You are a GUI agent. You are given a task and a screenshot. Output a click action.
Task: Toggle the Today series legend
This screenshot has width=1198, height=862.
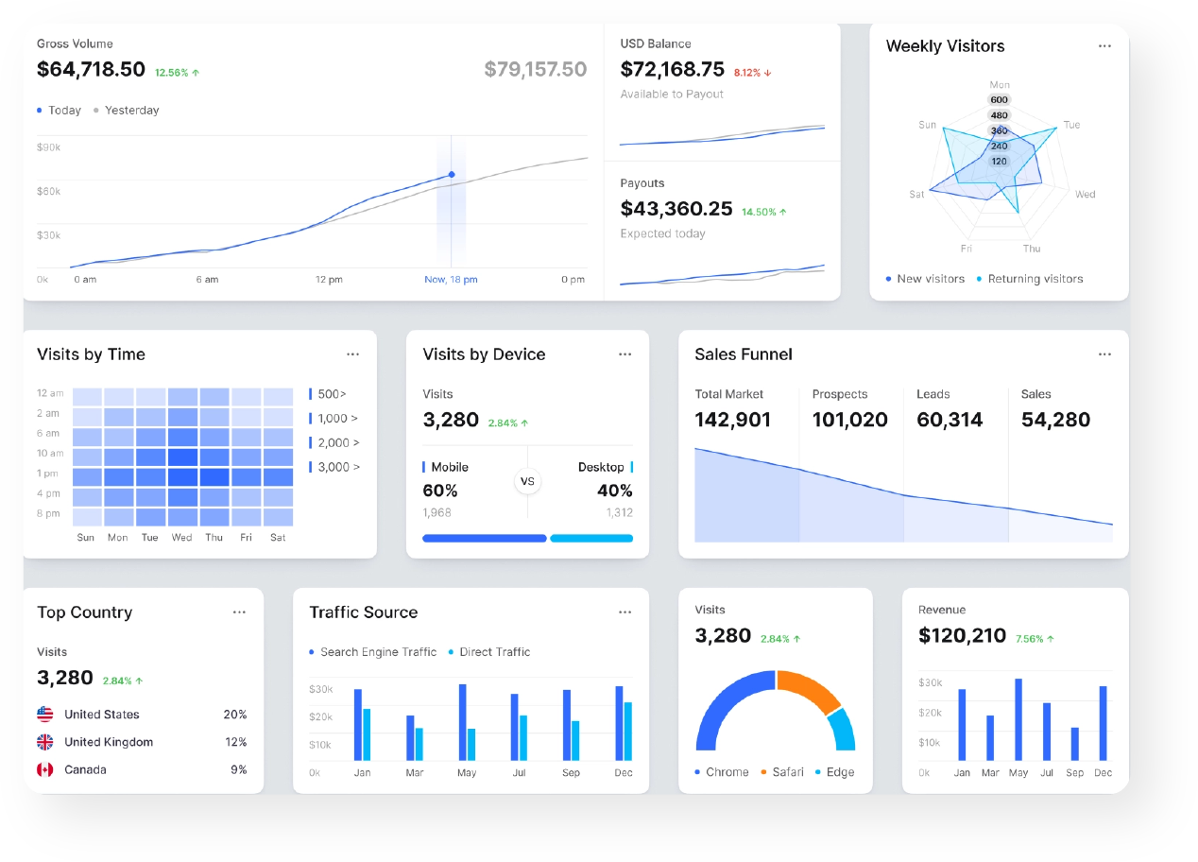point(59,111)
